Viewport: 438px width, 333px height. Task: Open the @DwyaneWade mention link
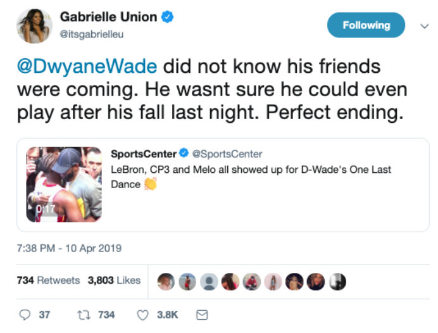pos(89,66)
